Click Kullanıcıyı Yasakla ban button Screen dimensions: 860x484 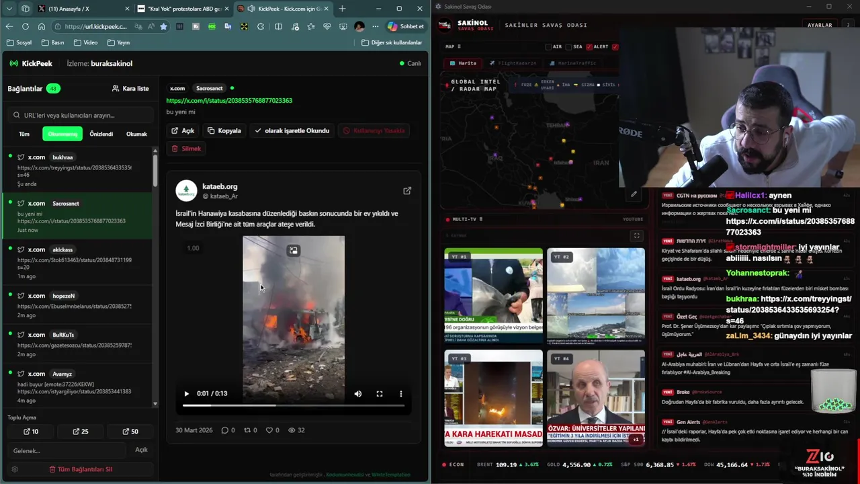pyautogui.click(x=374, y=130)
